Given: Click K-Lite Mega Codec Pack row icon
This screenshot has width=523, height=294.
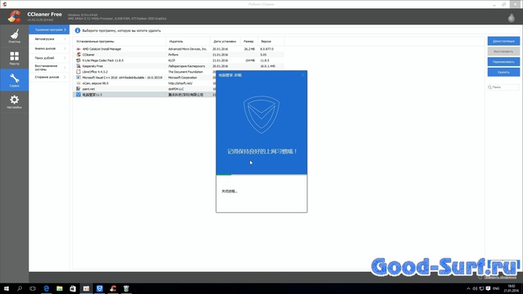Looking at the screenshot, I should (78, 60).
